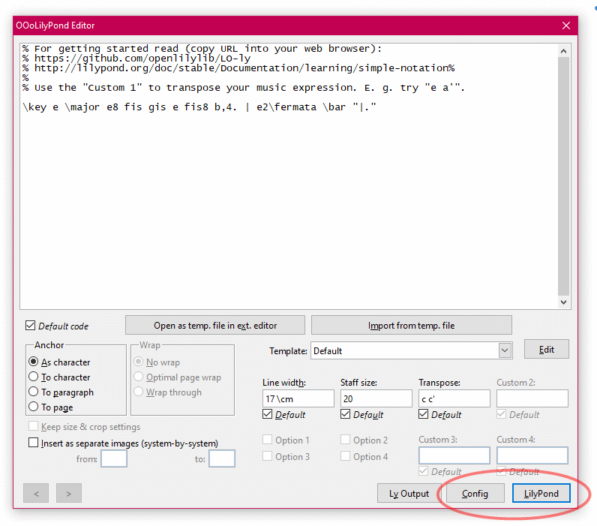Click the LilyPond compile button
This screenshot has width=597, height=526.
541,493
